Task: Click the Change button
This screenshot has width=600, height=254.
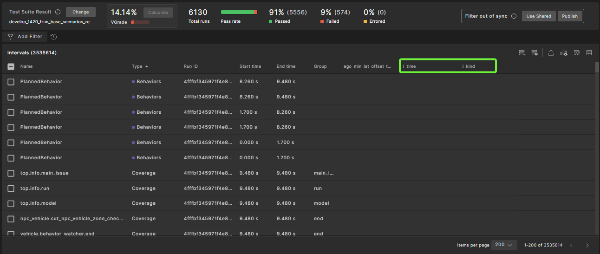Action: [x=80, y=12]
